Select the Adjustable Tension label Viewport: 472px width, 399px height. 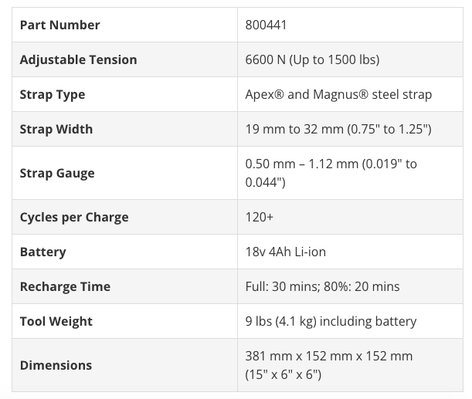pos(78,59)
